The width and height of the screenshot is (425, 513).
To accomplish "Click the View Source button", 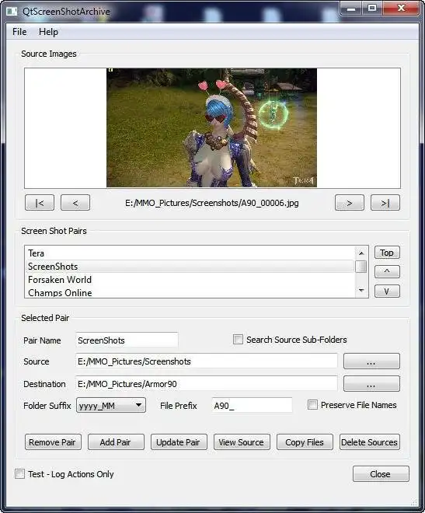I will (x=242, y=442).
